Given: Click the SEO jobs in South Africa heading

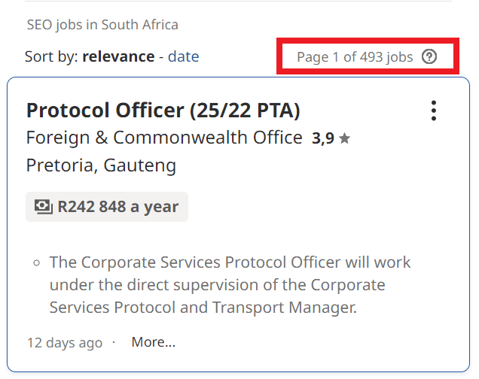Looking at the screenshot, I should [102, 25].
